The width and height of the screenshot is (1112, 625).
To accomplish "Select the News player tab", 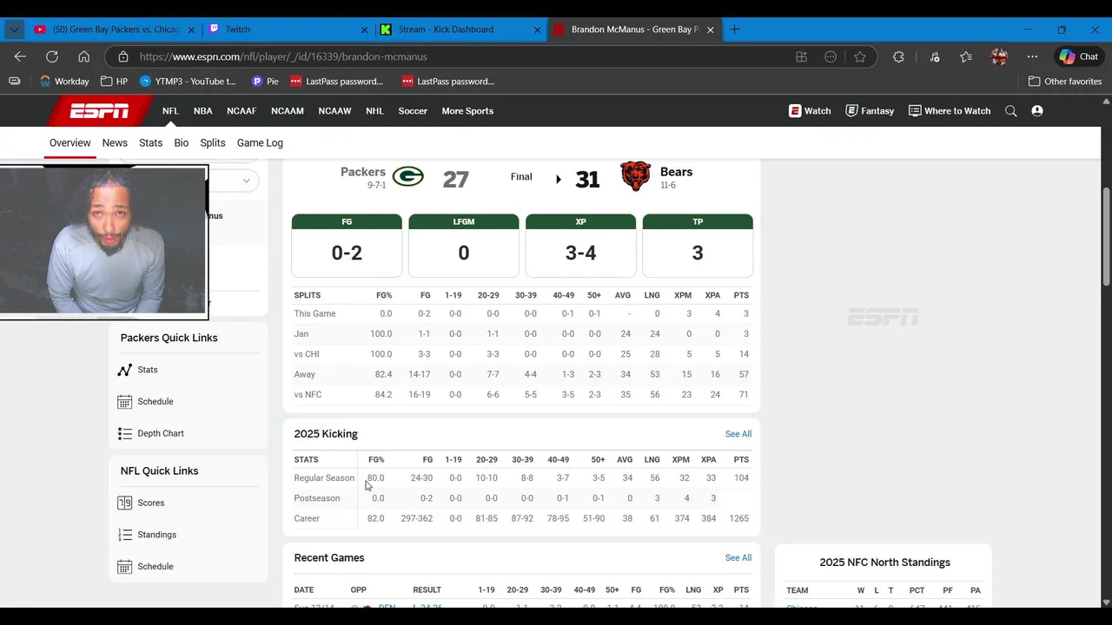I will (115, 143).
